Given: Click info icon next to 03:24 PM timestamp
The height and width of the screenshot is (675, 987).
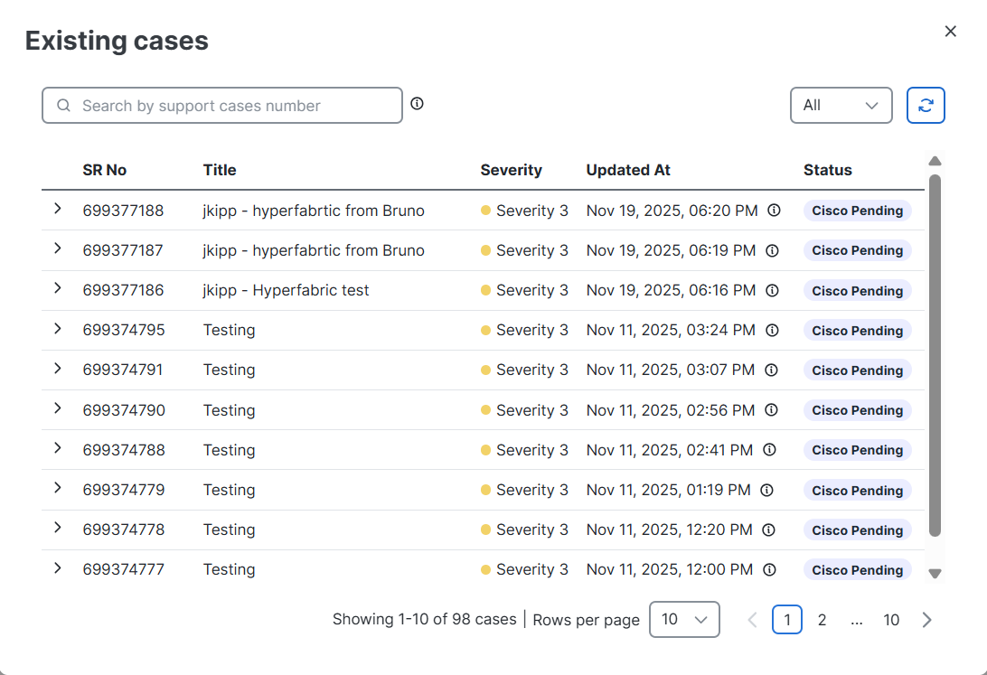Looking at the screenshot, I should (x=772, y=330).
